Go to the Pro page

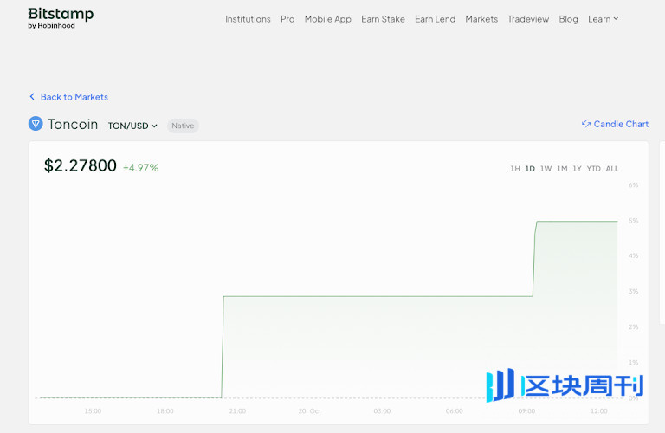[x=287, y=19]
